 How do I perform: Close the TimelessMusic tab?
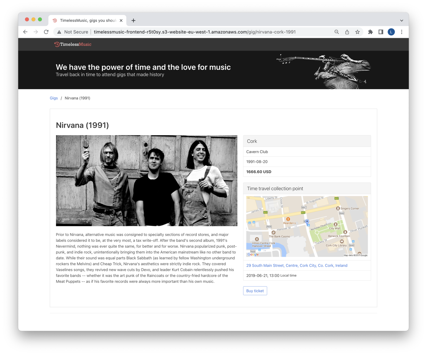click(x=121, y=21)
